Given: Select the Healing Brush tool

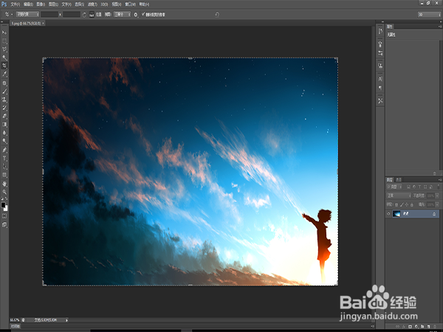Looking at the screenshot, I should tap(4, 83).
